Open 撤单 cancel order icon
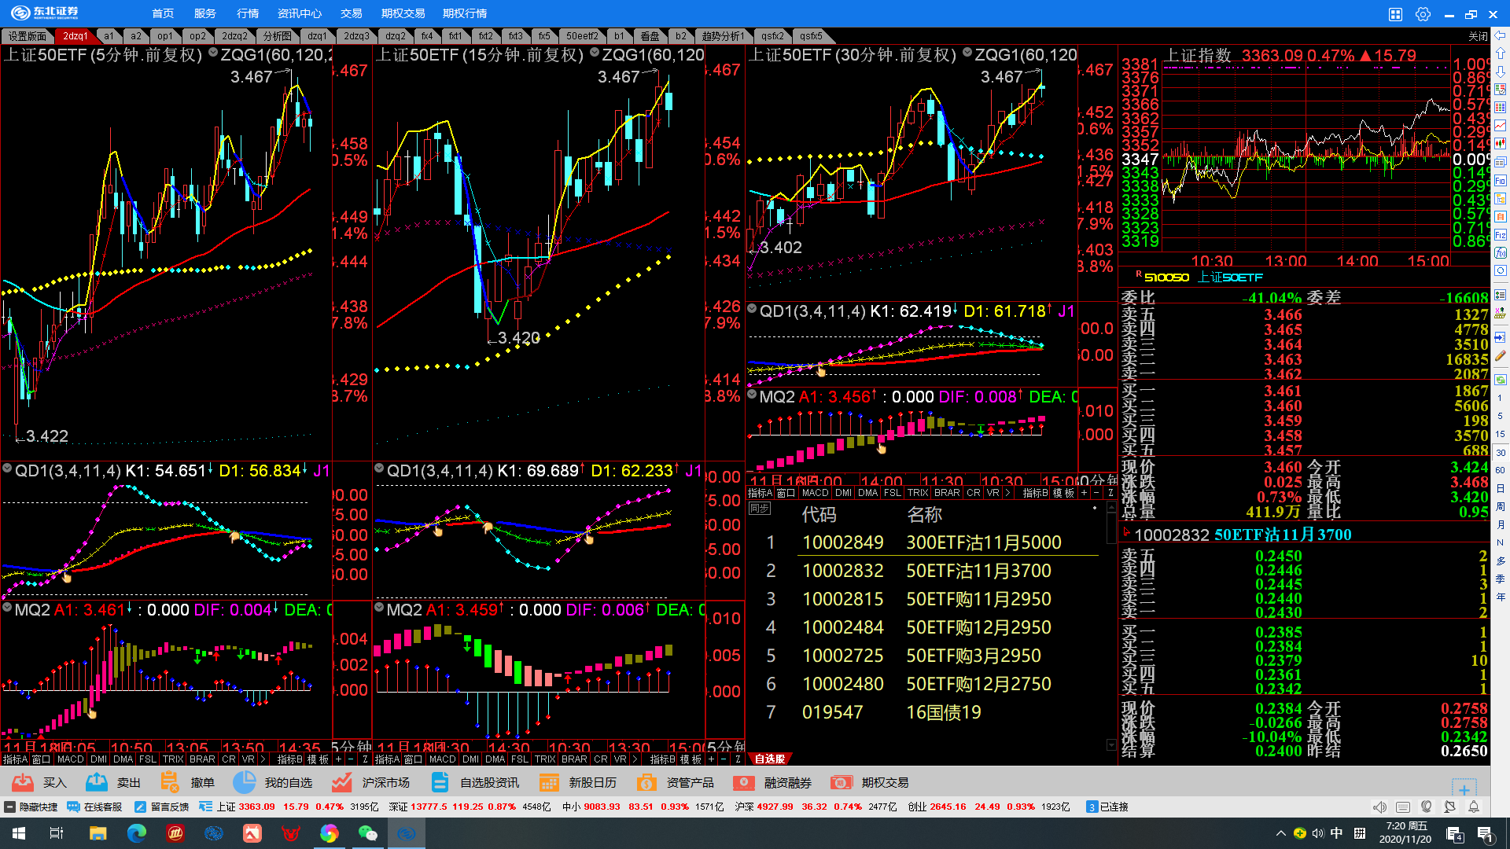 170,782
